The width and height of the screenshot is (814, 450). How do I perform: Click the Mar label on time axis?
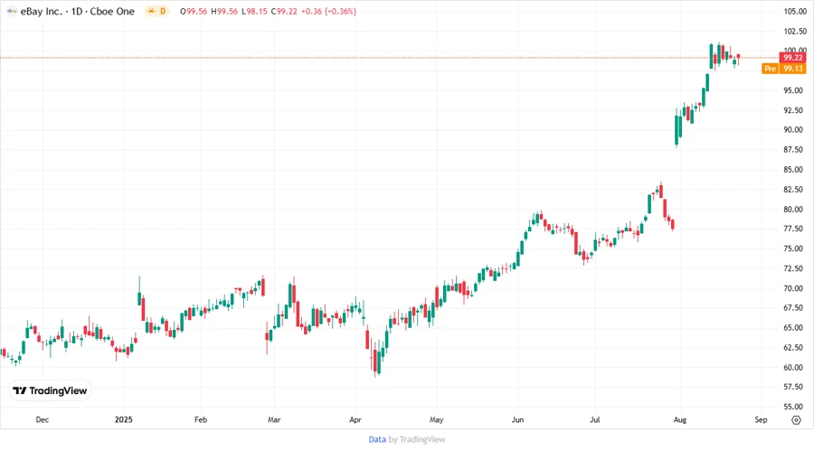pos(274,419)
